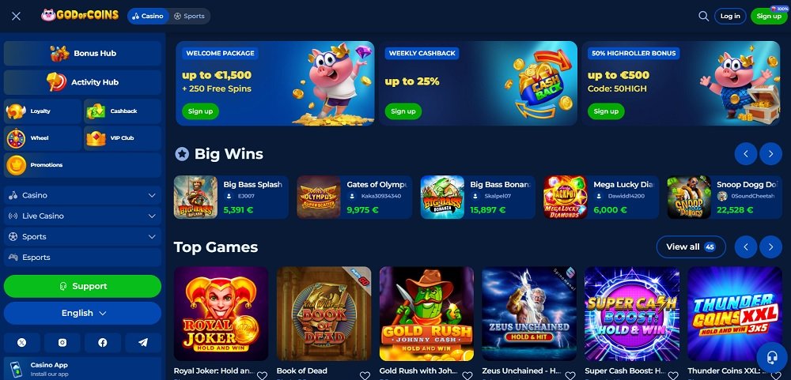Advance Big Wins carousel with next arrow

[x=770, y=154]
